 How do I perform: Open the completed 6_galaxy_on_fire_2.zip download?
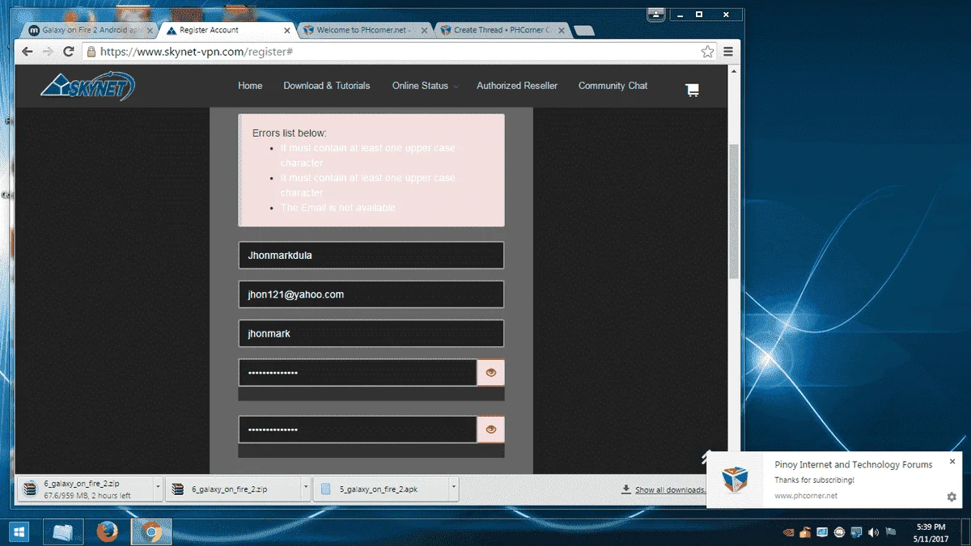pyautogui.click(x=232, y=489)
